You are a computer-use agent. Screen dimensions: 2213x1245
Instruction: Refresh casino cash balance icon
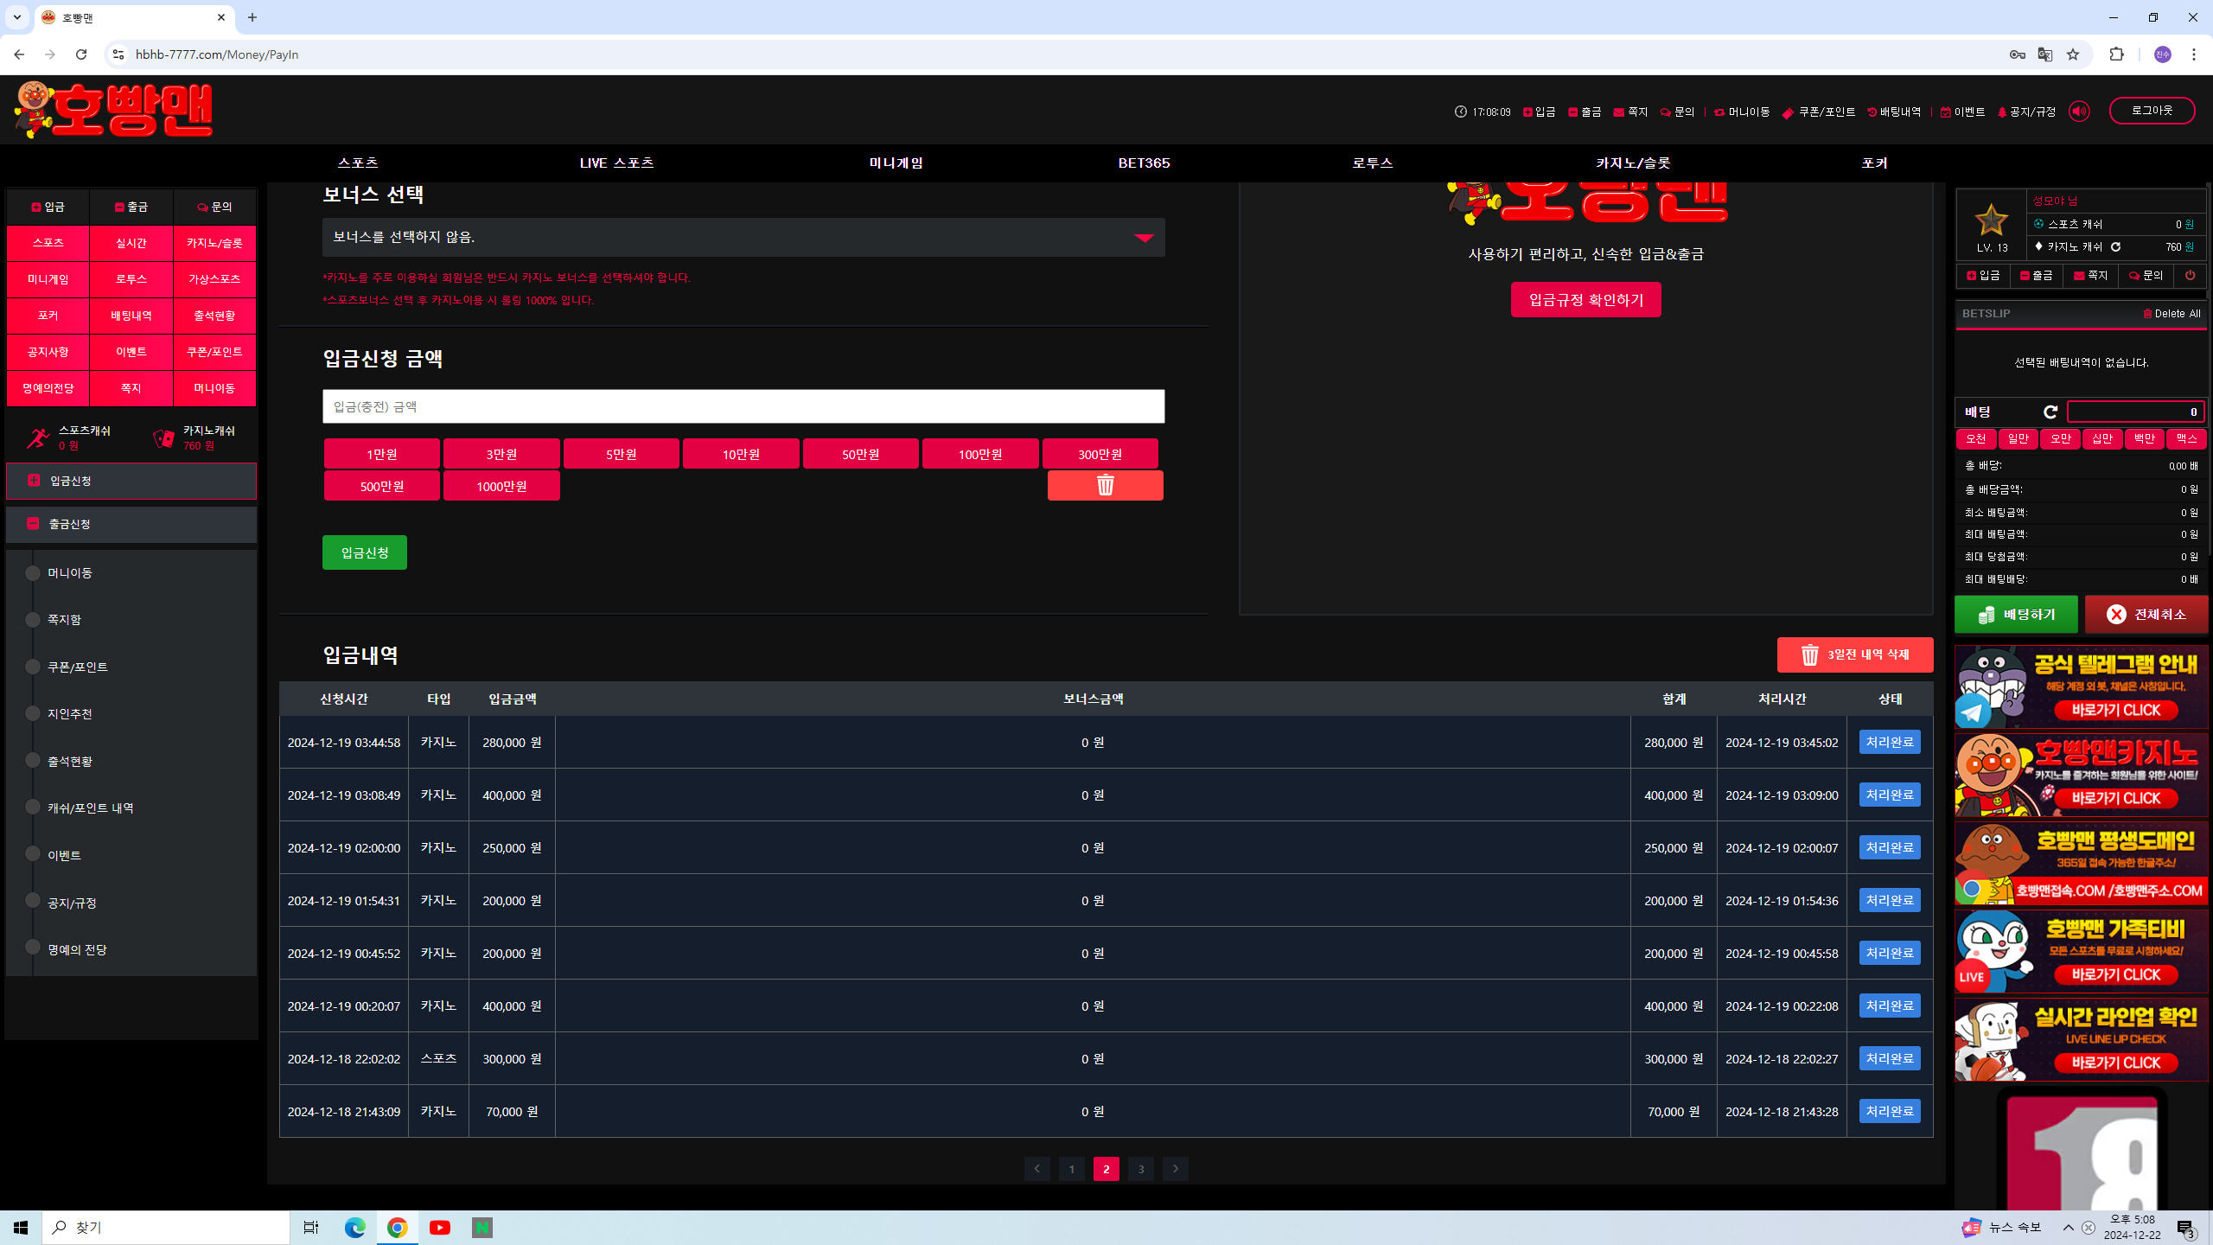click(x=2116, y=247)
